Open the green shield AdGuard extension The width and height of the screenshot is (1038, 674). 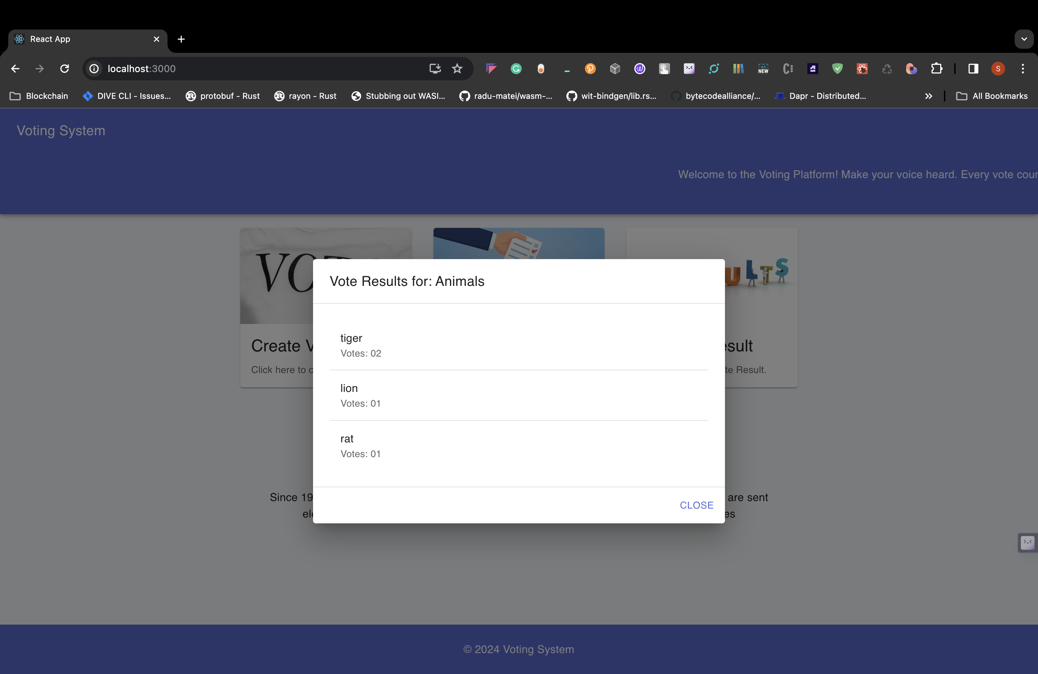coord(837,69)
